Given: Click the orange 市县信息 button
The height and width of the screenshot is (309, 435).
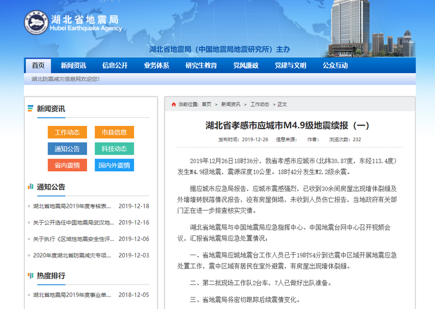Looking at the screenshot, I should (x=114, y=132).
